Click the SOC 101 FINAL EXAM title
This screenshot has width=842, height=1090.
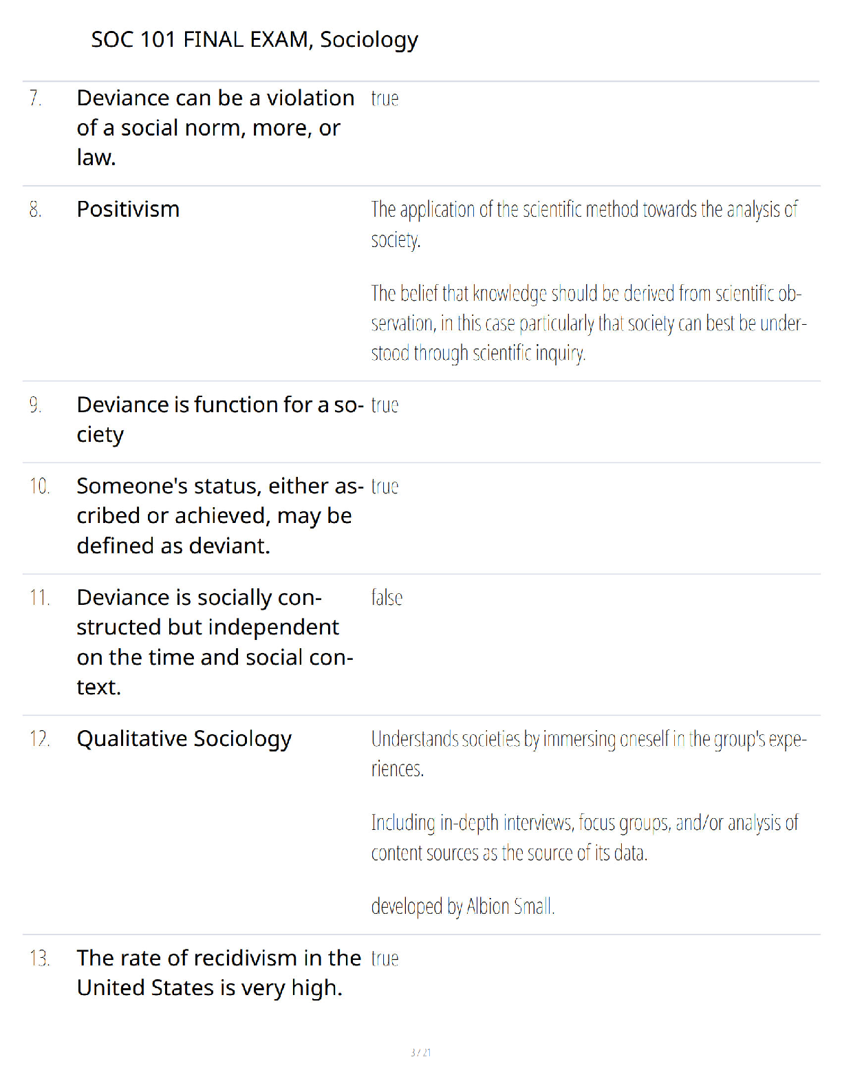pyautogui.click(x=255, y=40)
